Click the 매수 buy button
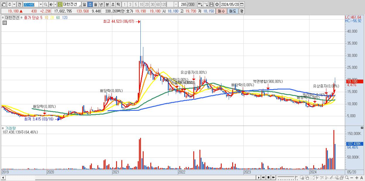The width and height of the screenshot is (365, 181). coord(221,11)
